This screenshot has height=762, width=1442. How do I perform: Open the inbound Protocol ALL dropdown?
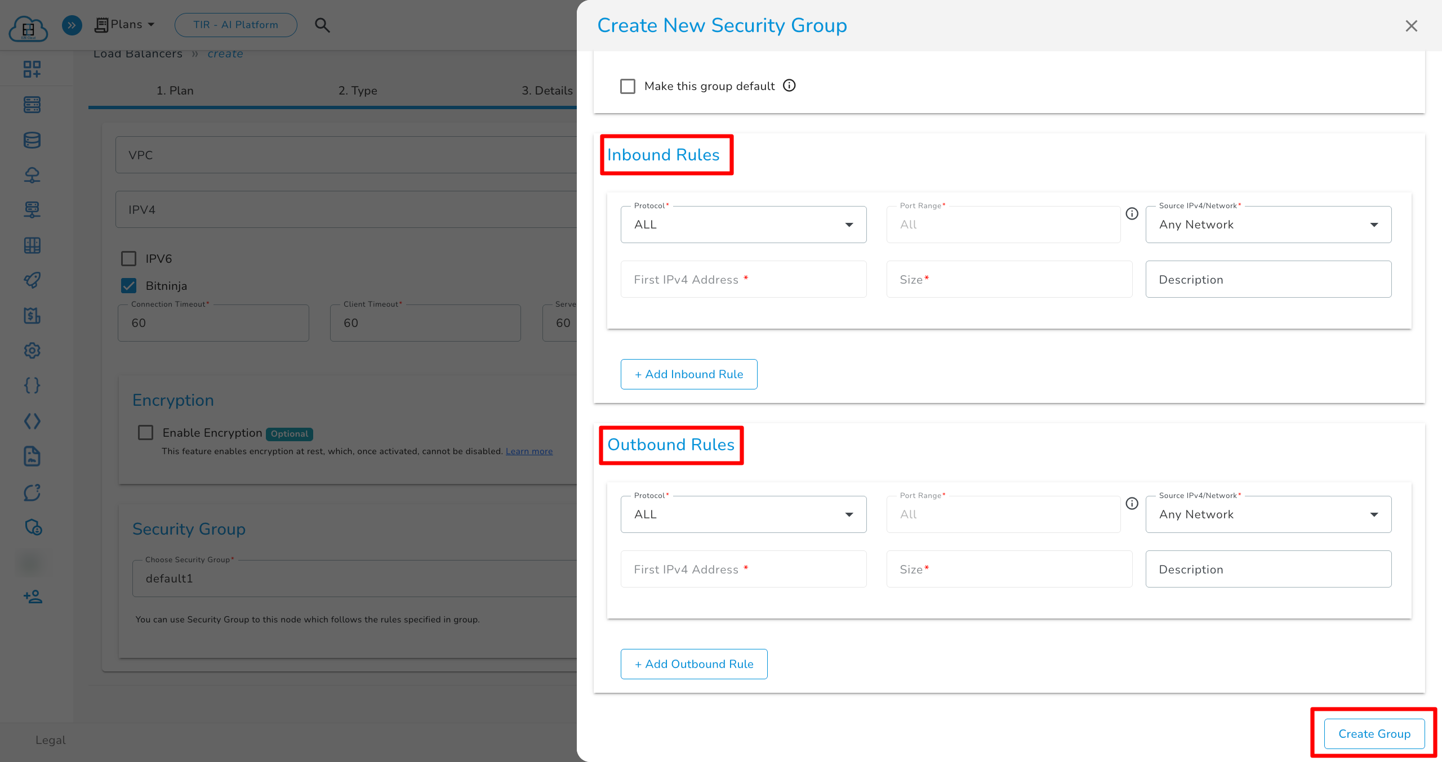click(743, 224)
